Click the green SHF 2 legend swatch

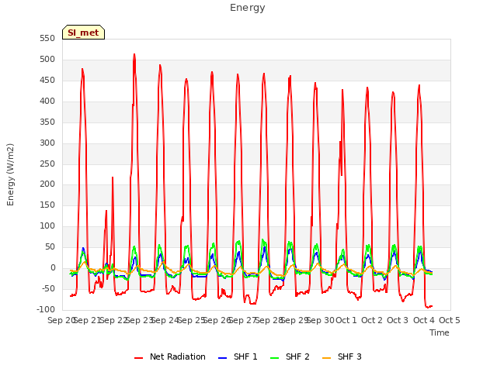(x=274, y=358)
